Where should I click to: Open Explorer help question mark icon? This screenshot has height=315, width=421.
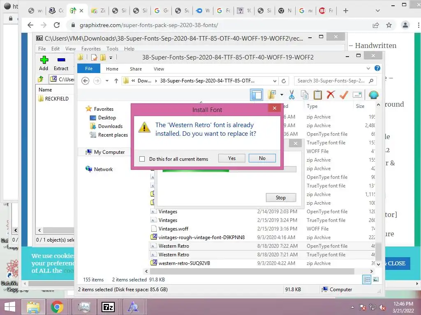377,68
